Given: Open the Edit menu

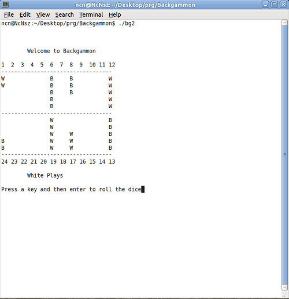Looking at the screenshot, I should point(25,14).
